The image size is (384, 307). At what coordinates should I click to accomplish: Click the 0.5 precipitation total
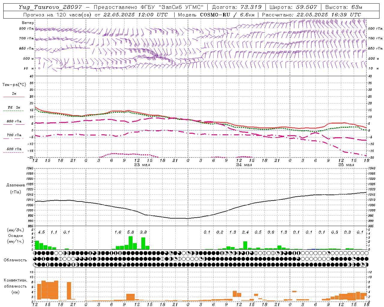(258, 232)
